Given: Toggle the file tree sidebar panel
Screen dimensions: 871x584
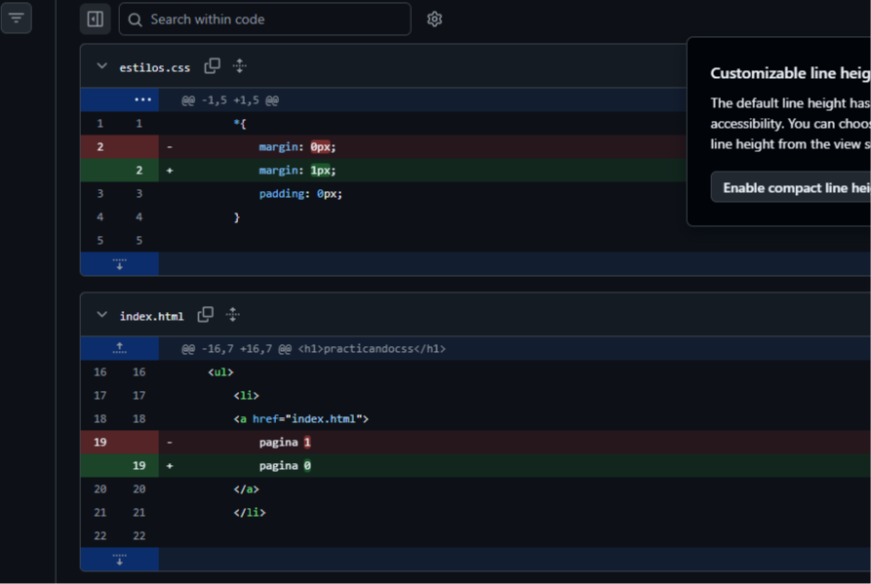Looking at the screenshot, I should click(x=95, y=19).
